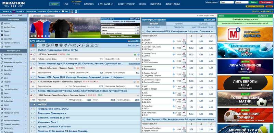Select the football icon in LIVE filter row
This screenshot has height=133, width=274.
coord(48,45)
